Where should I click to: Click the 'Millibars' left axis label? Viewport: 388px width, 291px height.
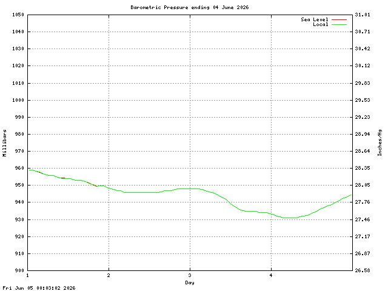(x=4, y=143)
